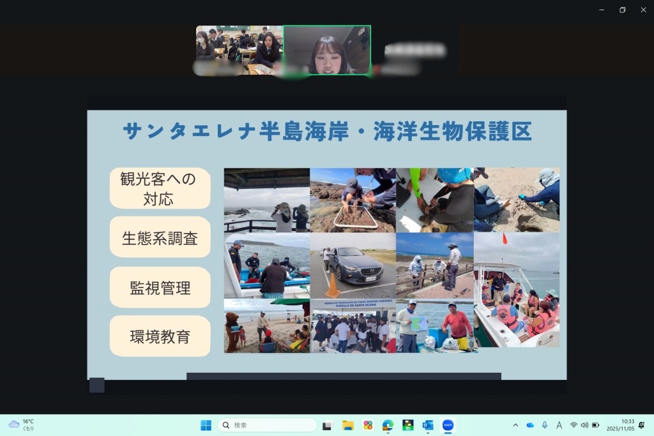654x436 pixels.
Task: Click the OneDrive cloud tray icon
Action: point(530,425)
